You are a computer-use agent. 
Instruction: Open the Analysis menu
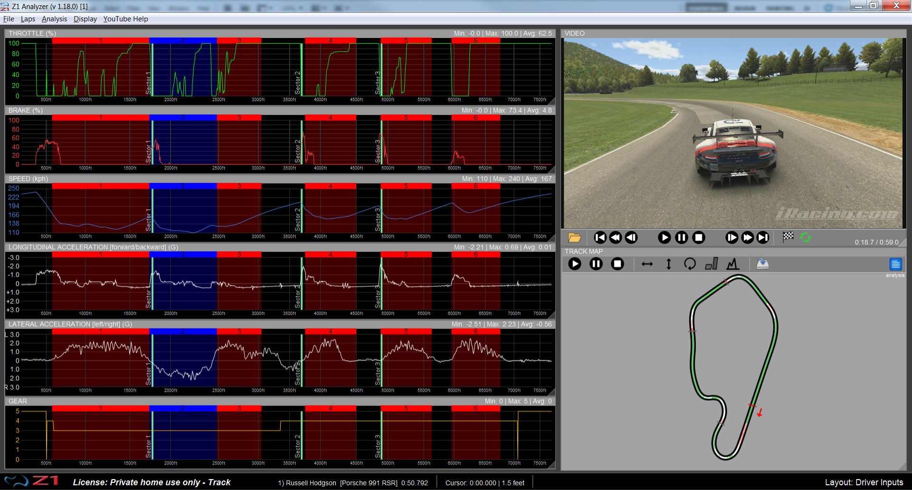point(54,19)
